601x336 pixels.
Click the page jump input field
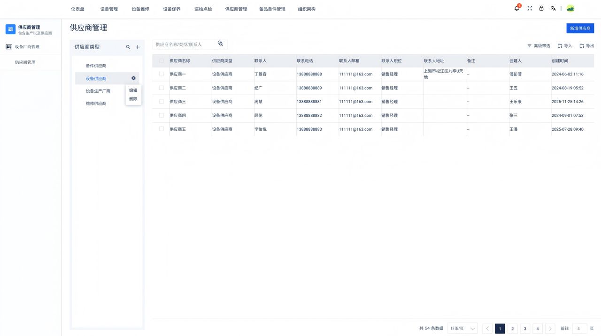579,329
